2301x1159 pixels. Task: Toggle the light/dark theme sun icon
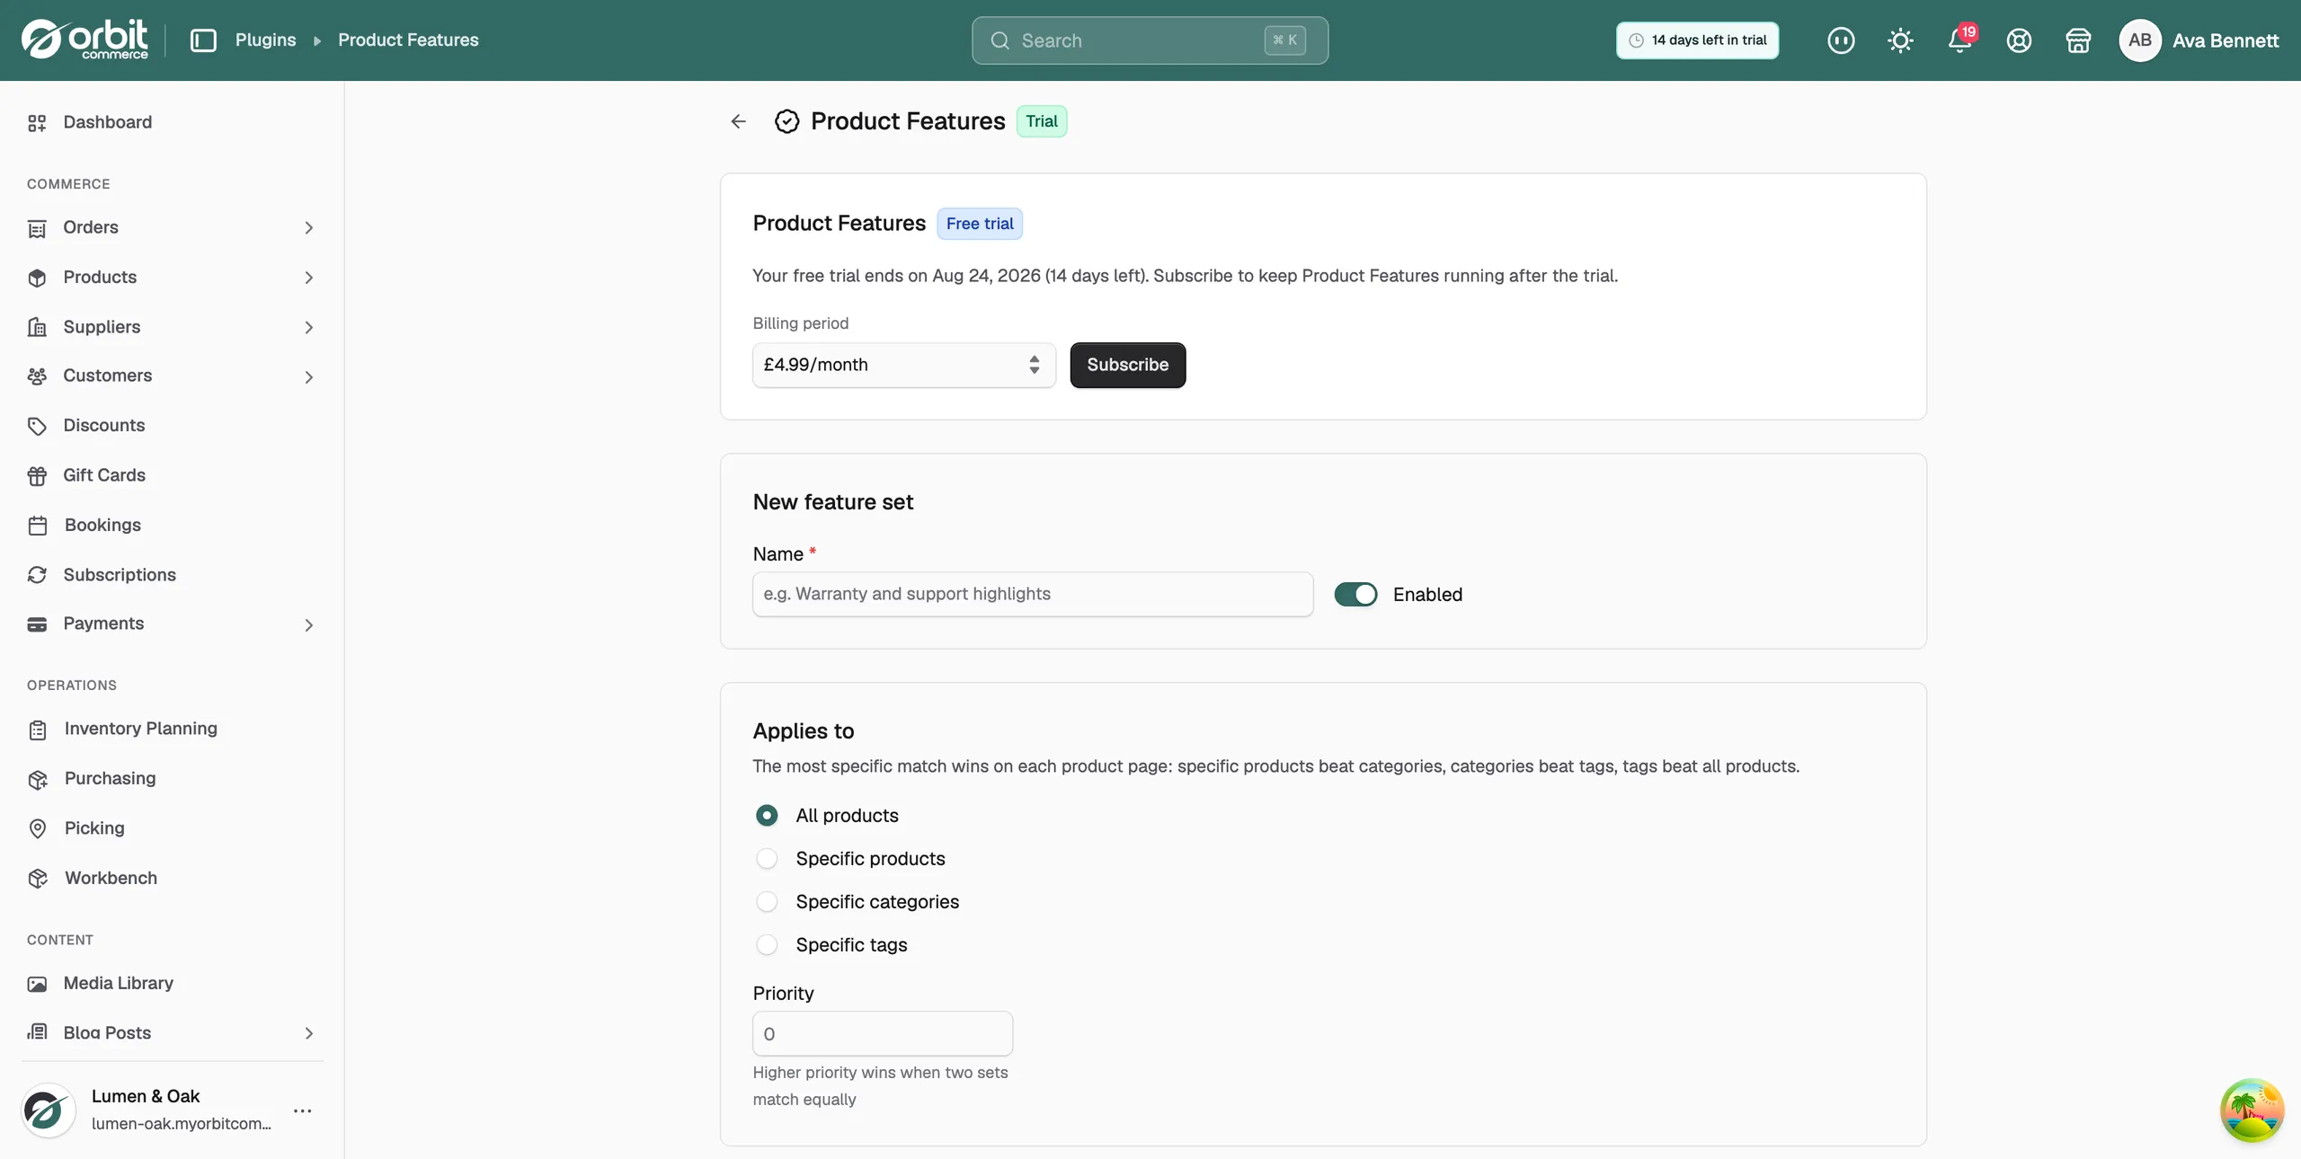(x=1900, y=40)
